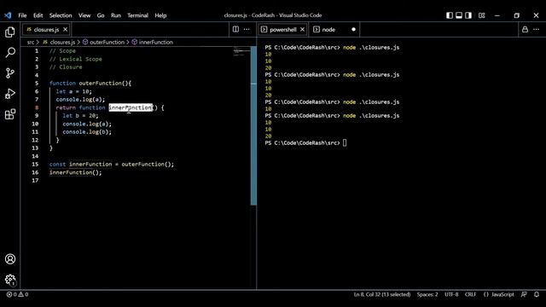This screenshot has height=307, width=546.
Task: Change Spaces: 2 indentation setting
Action: (427, 294)
